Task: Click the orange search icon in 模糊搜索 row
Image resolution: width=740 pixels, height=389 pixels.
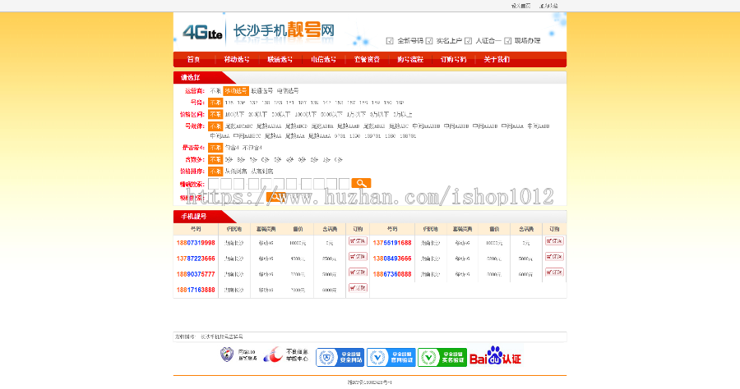Action: 276,197
